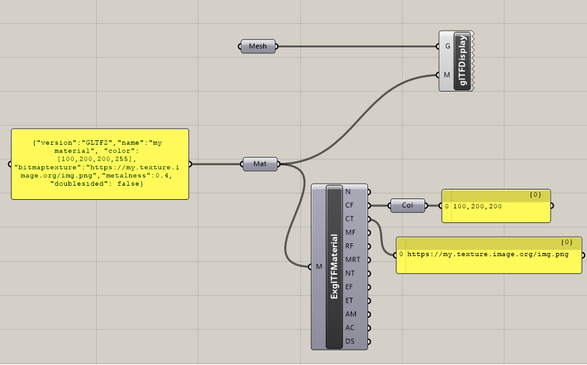
Task: Click the N output of ExglTFMaterial
Action: (349, 191)
